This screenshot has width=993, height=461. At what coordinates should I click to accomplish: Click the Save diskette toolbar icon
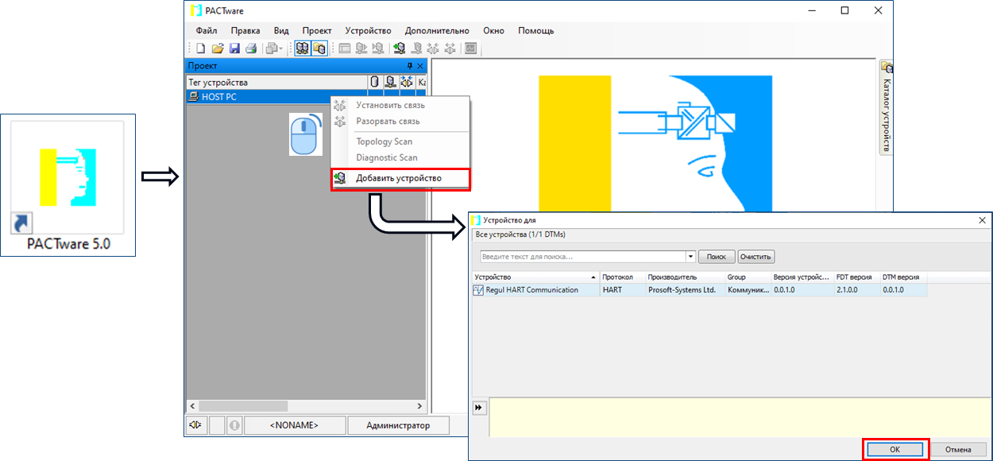[x=234, y=48]
